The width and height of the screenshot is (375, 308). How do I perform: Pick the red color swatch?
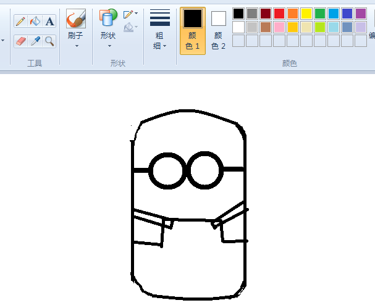(279, 14)
